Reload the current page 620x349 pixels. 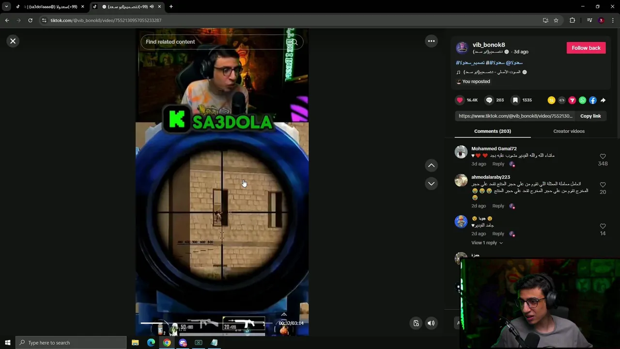[30, 20]
